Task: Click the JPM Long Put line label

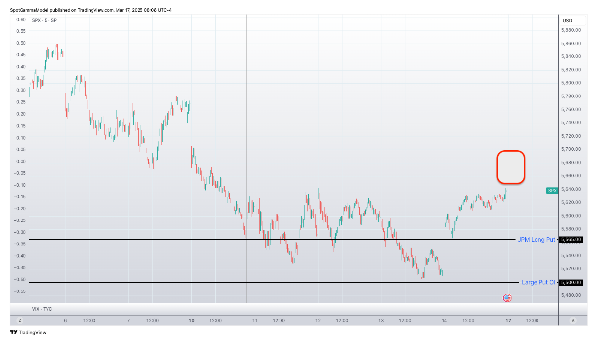Action: (x=537, y=240)
